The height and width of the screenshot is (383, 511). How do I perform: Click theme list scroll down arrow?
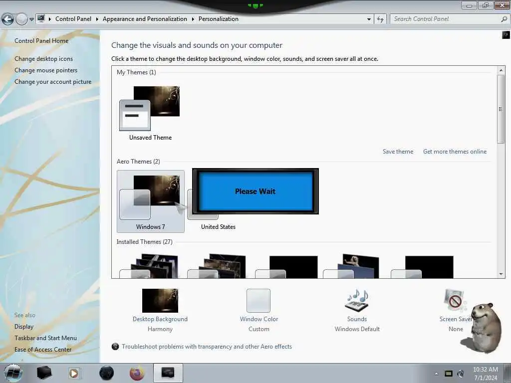coord(501,274)
